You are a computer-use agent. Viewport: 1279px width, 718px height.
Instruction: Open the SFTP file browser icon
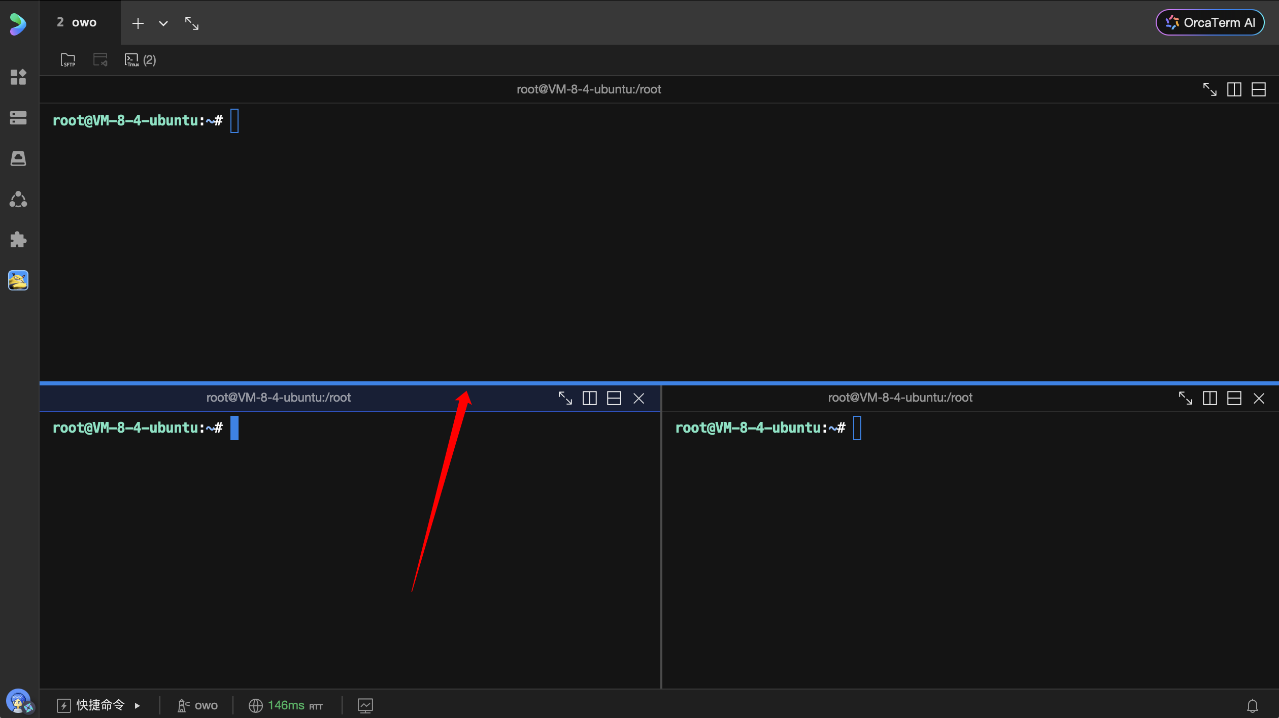coord(68,60)
